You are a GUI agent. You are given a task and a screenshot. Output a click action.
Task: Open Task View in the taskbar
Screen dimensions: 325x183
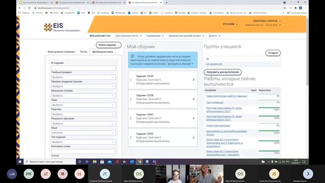click(x=87, y=162)
